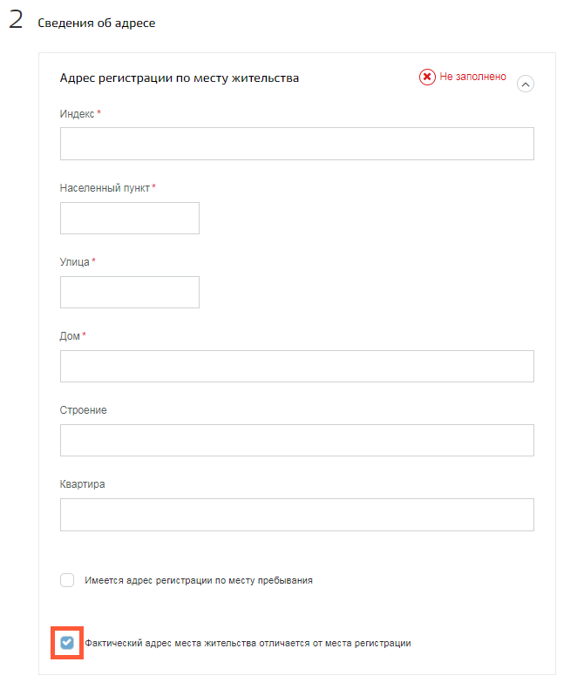Click the 'Не заполнено' status text

[472, 77]
